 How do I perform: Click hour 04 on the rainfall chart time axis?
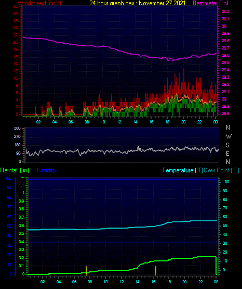tap(59, 282)
